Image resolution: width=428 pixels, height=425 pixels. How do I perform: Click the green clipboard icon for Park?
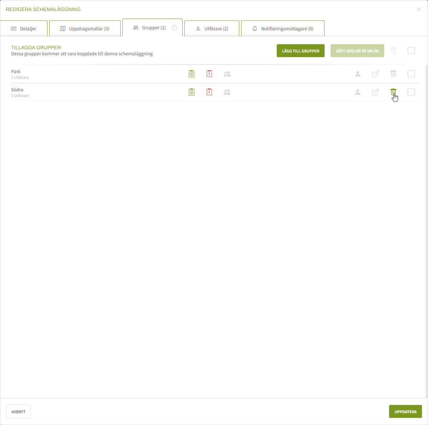click(x=192, y=74)
